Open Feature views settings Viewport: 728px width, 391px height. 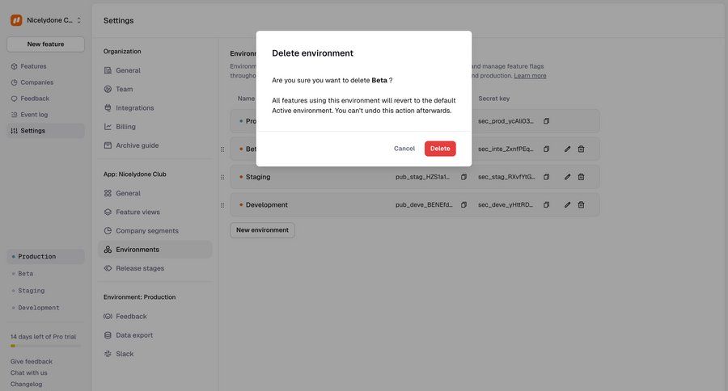pos(155,212)
